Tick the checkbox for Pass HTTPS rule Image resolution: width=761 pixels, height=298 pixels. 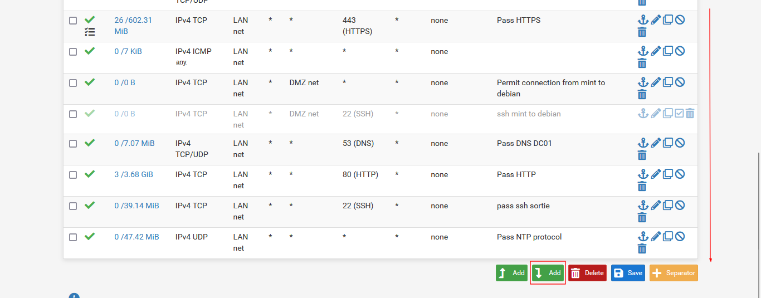tap(73, 21)
